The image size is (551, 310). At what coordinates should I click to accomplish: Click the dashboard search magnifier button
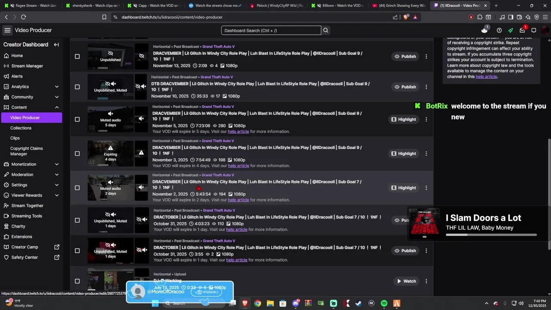coord(326,30)
